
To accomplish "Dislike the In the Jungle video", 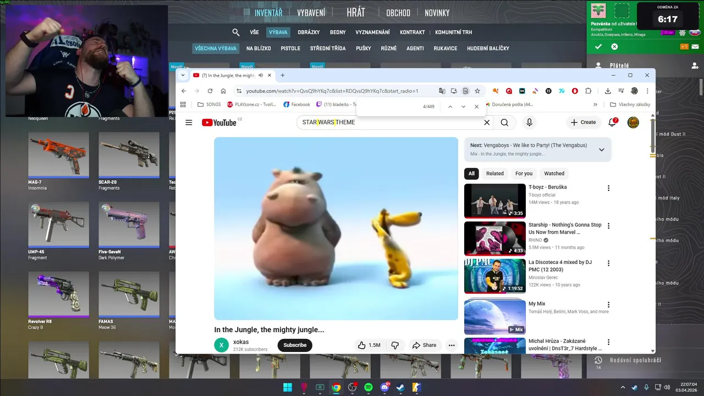I will click(395, 345).
